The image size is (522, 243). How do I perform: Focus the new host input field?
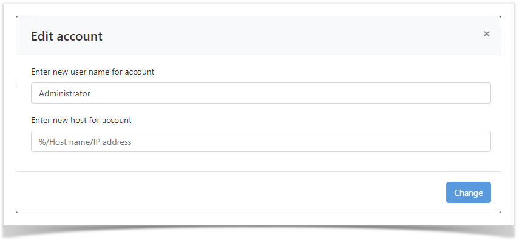[260, 142]
